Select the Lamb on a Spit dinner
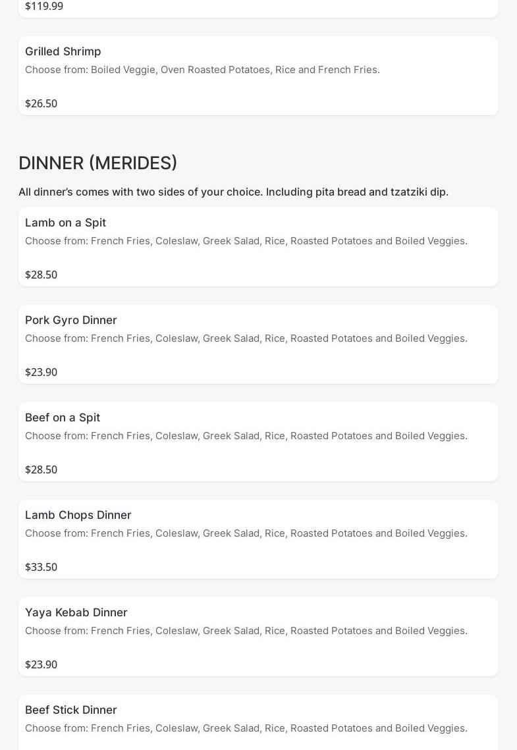Image resolution: width=517 pixels, height=750 pixels. click(65, 223)
